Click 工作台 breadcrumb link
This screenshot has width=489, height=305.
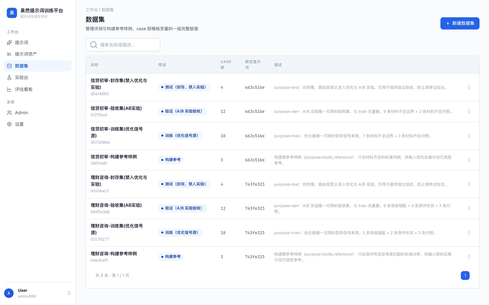[x=92, y=10]
